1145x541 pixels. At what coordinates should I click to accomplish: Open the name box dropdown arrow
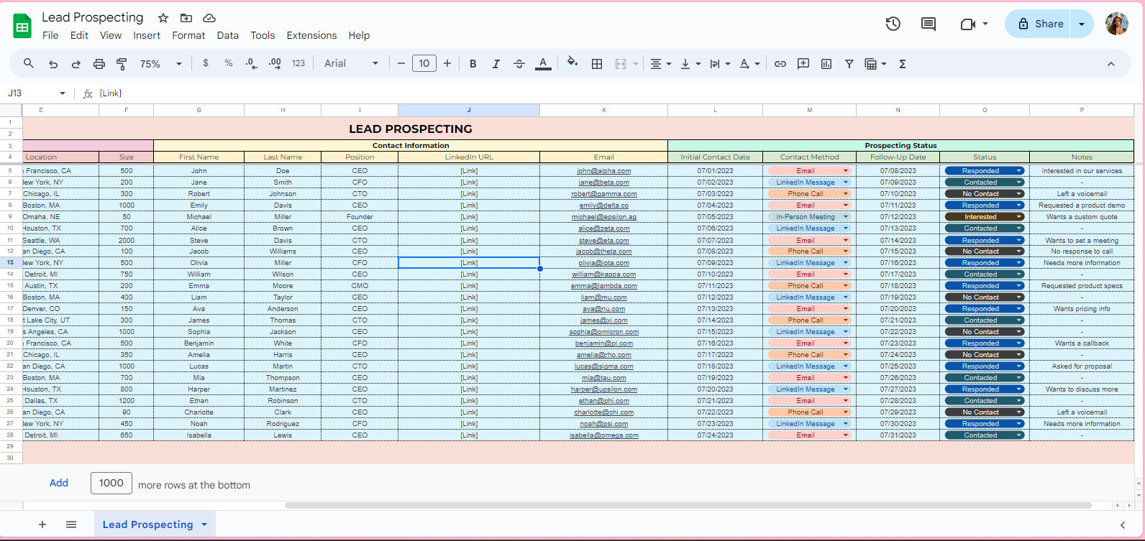pyautogui.click(x=63, y=93)
